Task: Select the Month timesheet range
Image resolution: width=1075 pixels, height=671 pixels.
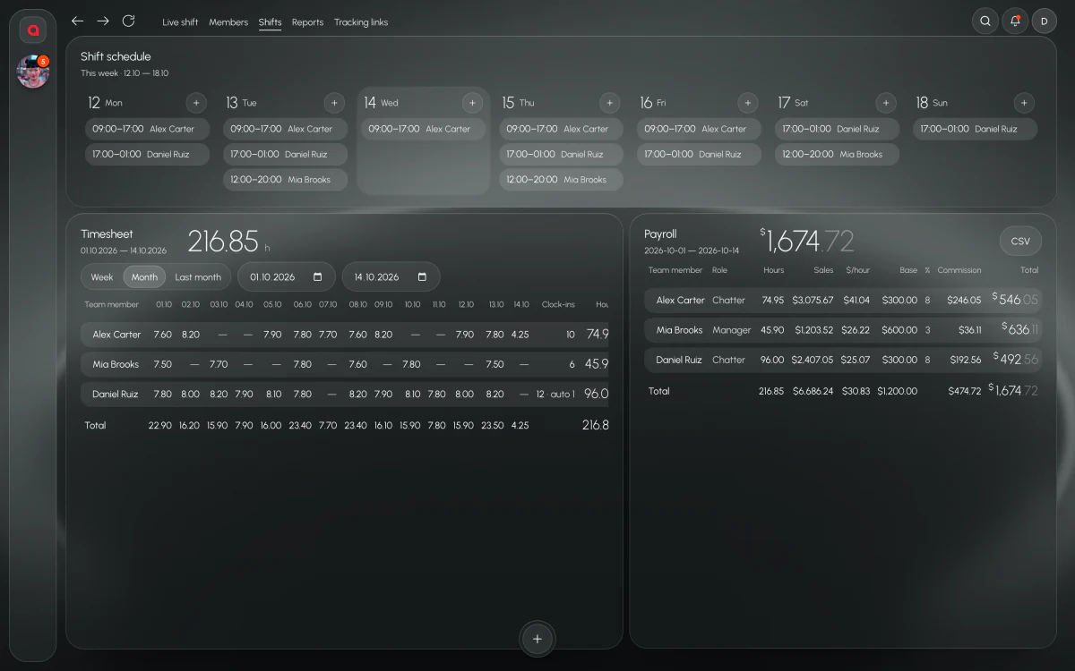Action: (x=144, y=277)
